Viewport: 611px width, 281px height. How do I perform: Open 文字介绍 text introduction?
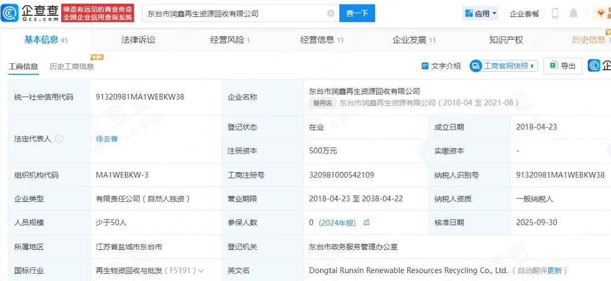[x=441, y=66]
